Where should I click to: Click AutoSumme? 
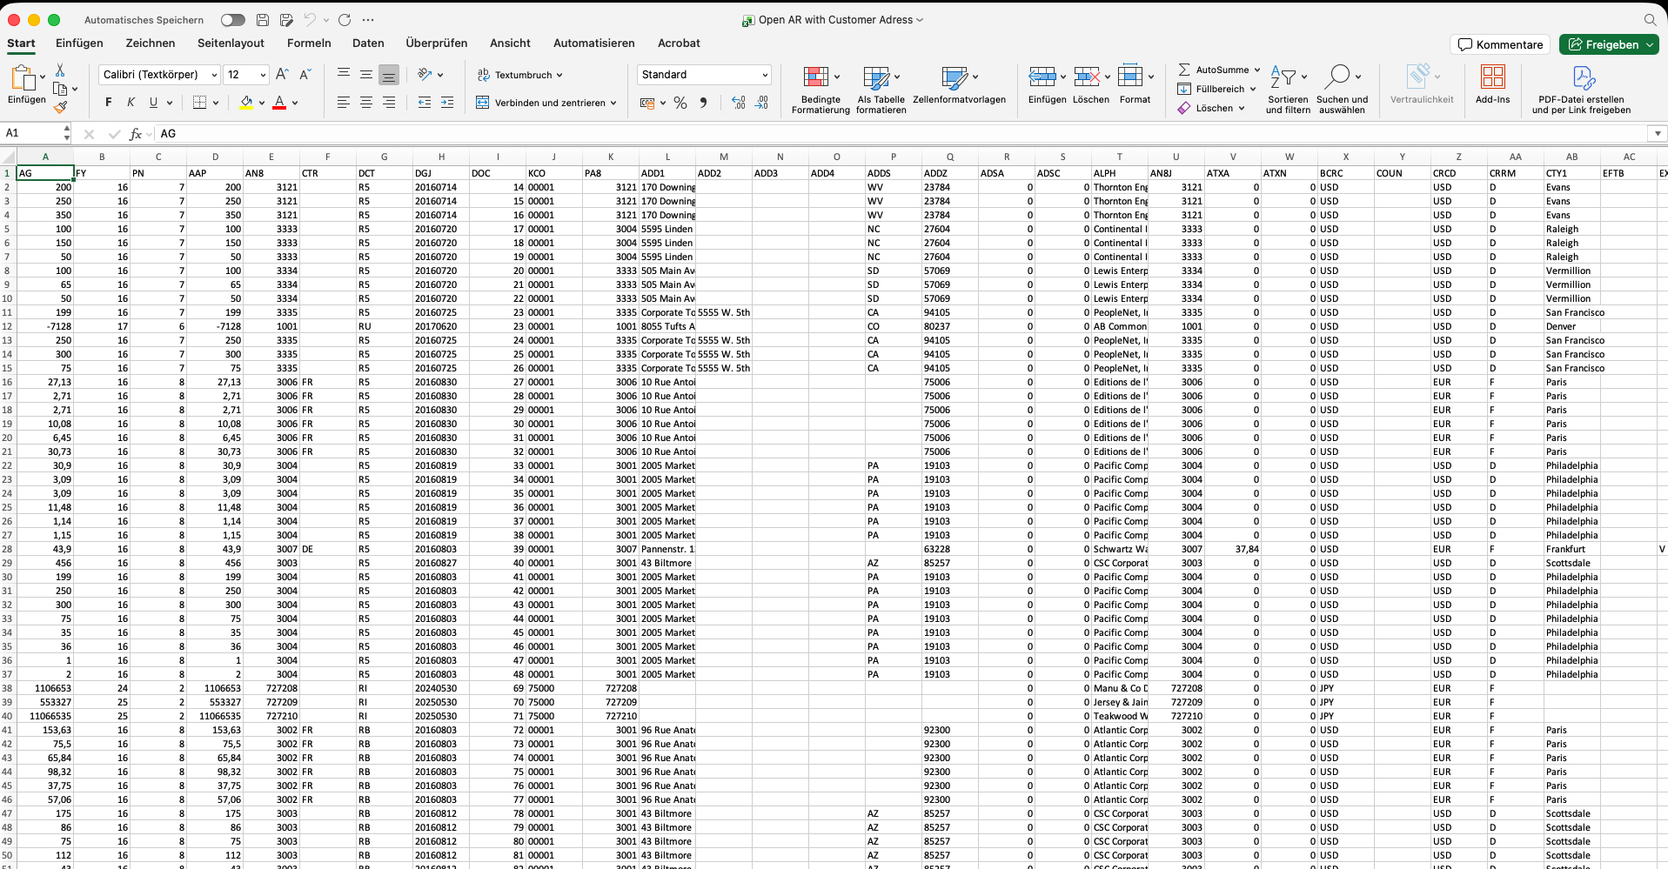1216,70
